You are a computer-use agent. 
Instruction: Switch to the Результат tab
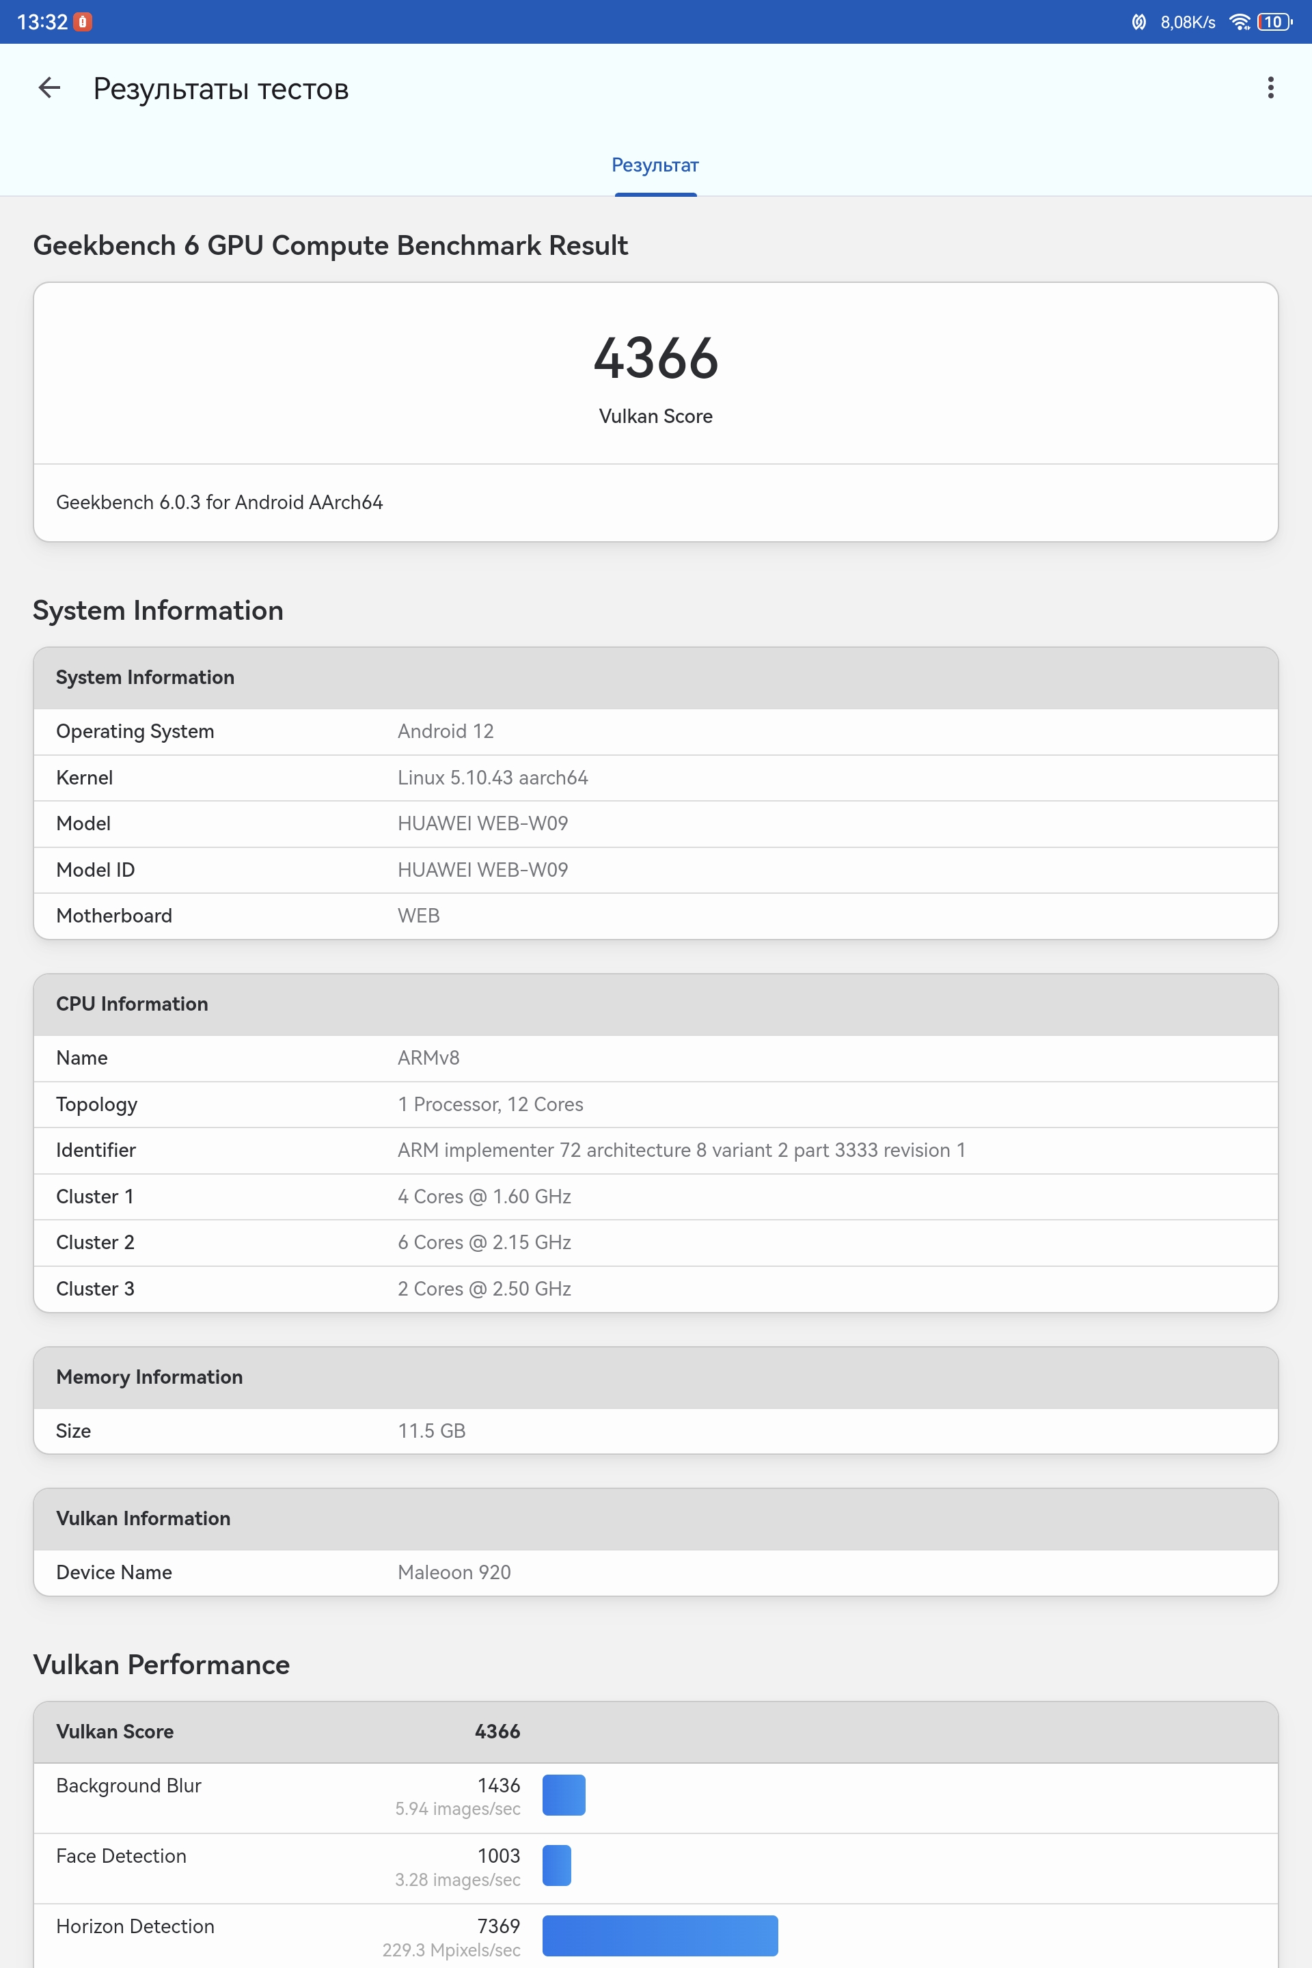pos(655,165)
